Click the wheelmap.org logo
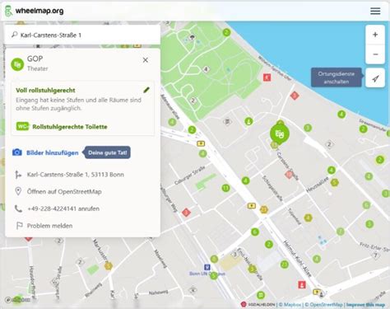Image resolution: width=390 pixels, height=309 pixels. click(x=35, y=11)
